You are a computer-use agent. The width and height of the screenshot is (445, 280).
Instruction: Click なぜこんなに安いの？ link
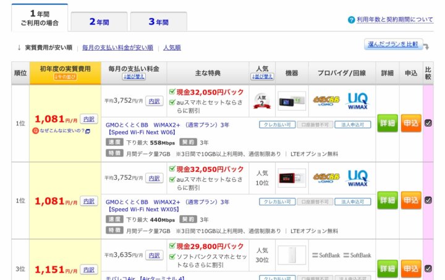(x=62, y=131)
